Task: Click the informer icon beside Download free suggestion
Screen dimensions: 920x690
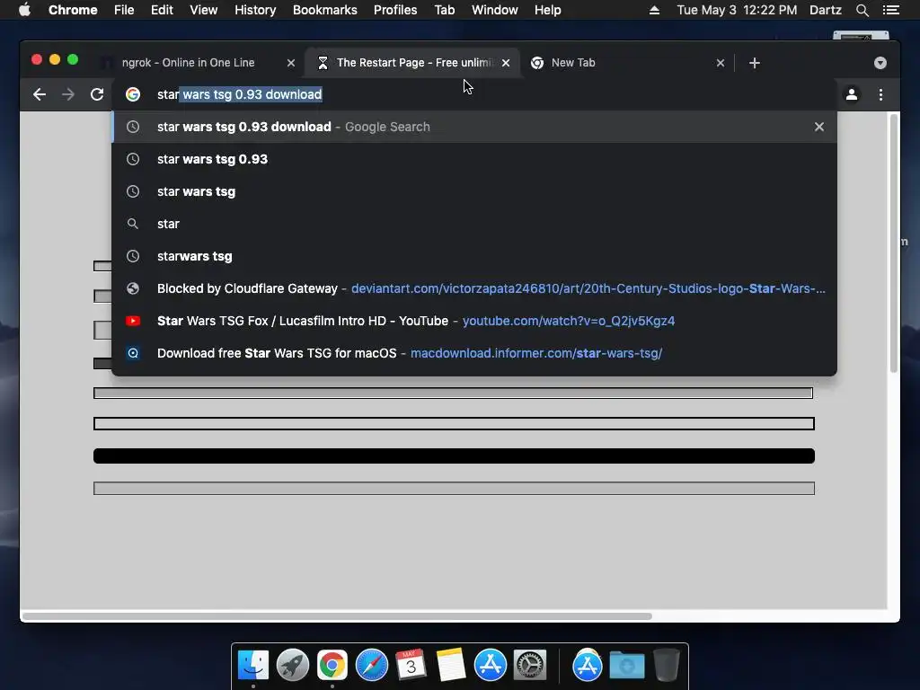Action: click(x=133, y=352)
